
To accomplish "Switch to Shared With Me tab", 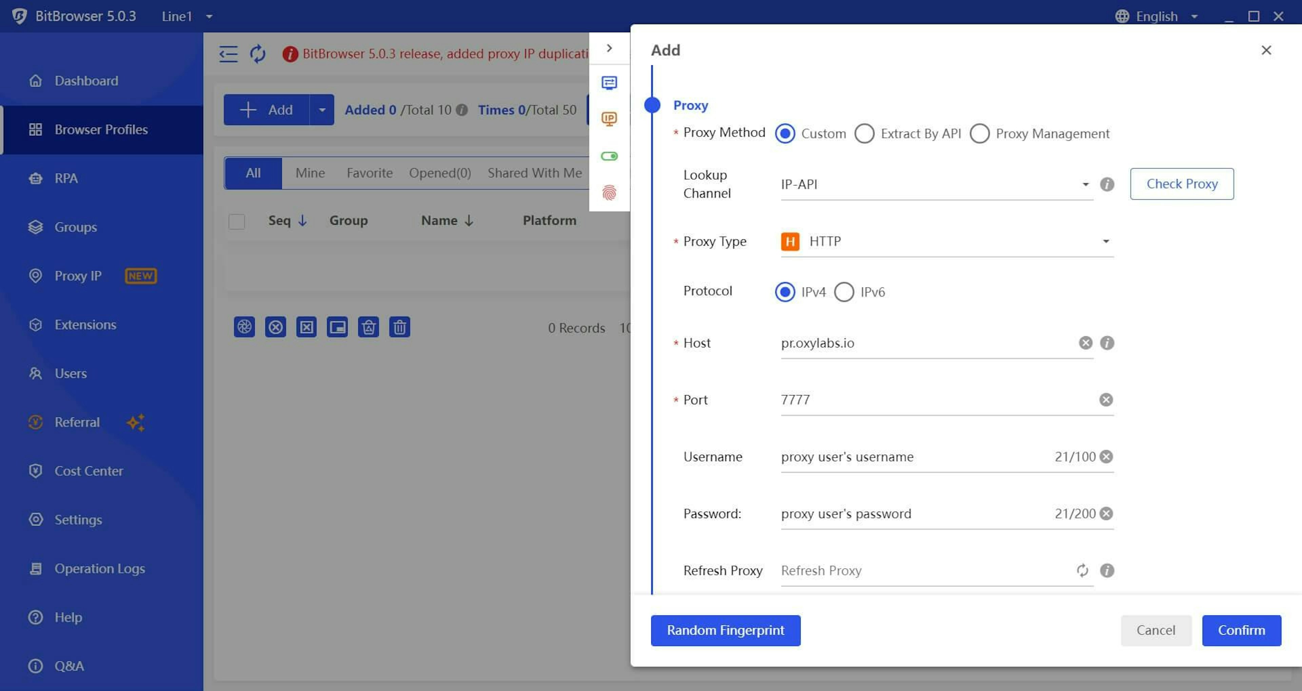I will coord(535,173).
